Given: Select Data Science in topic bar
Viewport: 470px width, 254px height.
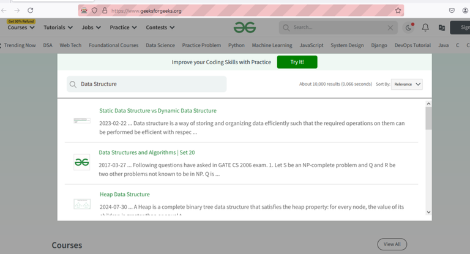Looking at the screenshot, I should point(160,45).
